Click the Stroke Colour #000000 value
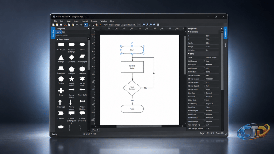This screenshot has width=274, height=154. [x=209, y=79]
